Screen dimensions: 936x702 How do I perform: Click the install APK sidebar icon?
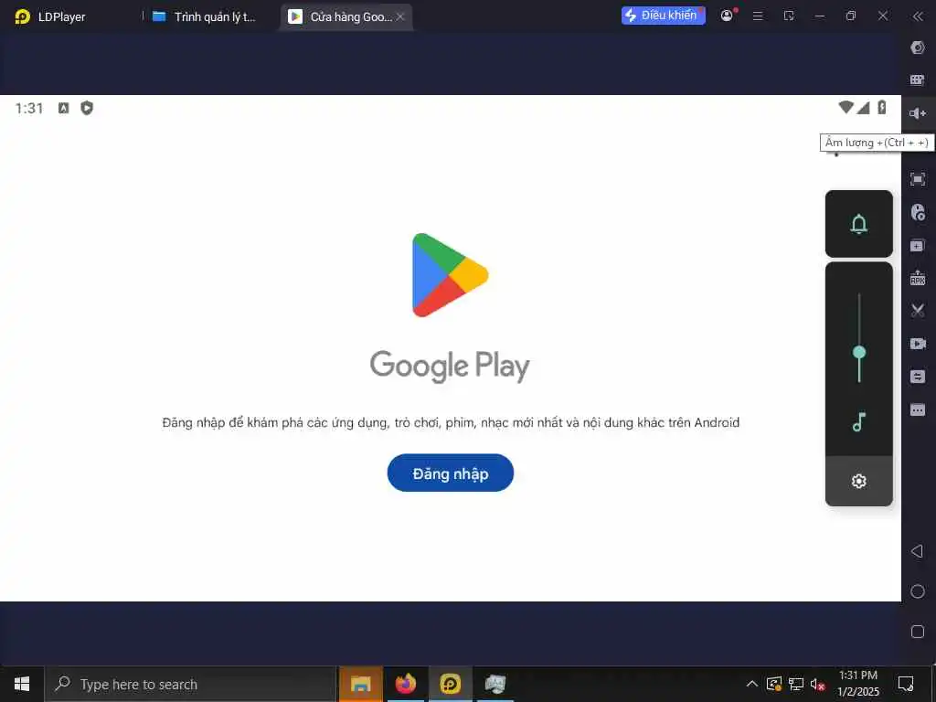click(918, 278)
